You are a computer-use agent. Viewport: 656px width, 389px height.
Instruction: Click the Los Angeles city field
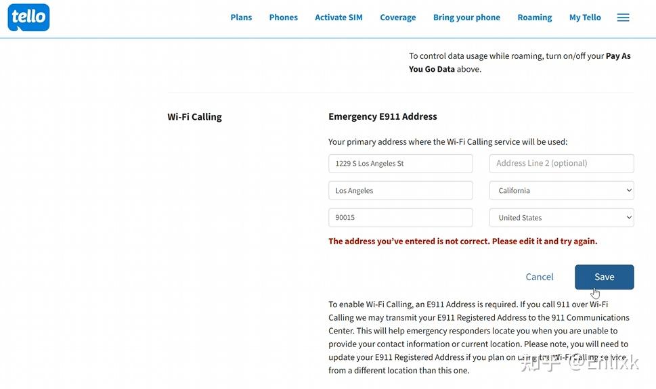click(x=400, y=191)
